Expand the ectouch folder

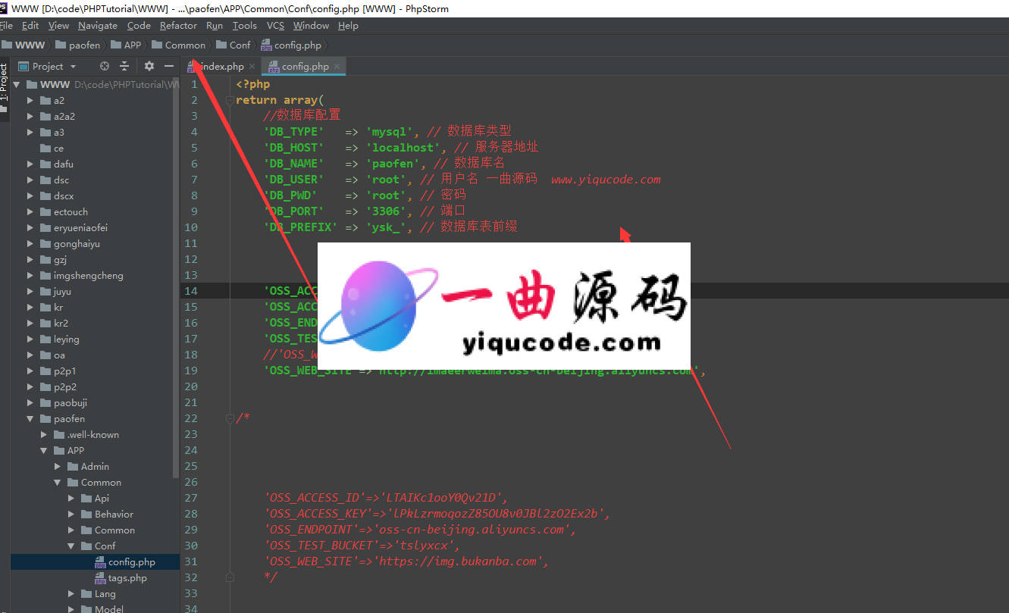(30, 212)
